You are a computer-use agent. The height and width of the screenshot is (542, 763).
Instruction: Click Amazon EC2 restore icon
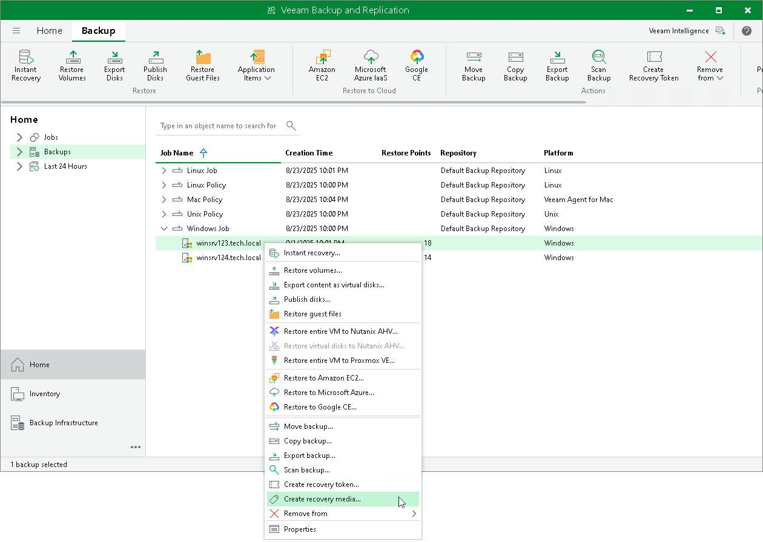tap(322, 66)
